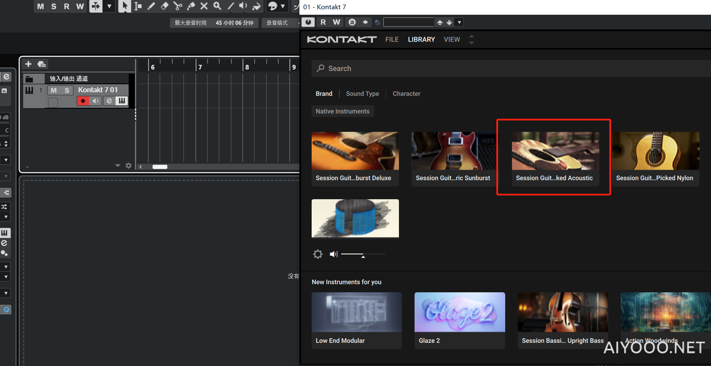Select the Draw pencil tool
This screenshot has height=366, width=711.
(151, 6)
